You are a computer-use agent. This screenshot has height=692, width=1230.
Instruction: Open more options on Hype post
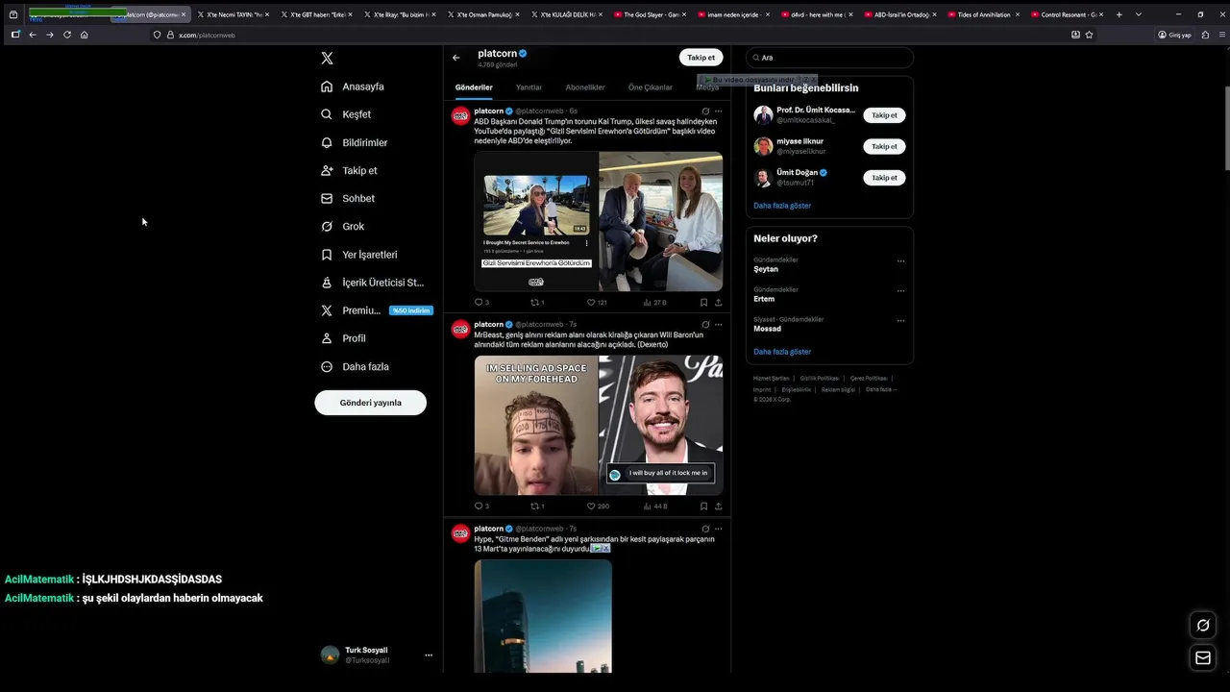[x=718, y=529]
